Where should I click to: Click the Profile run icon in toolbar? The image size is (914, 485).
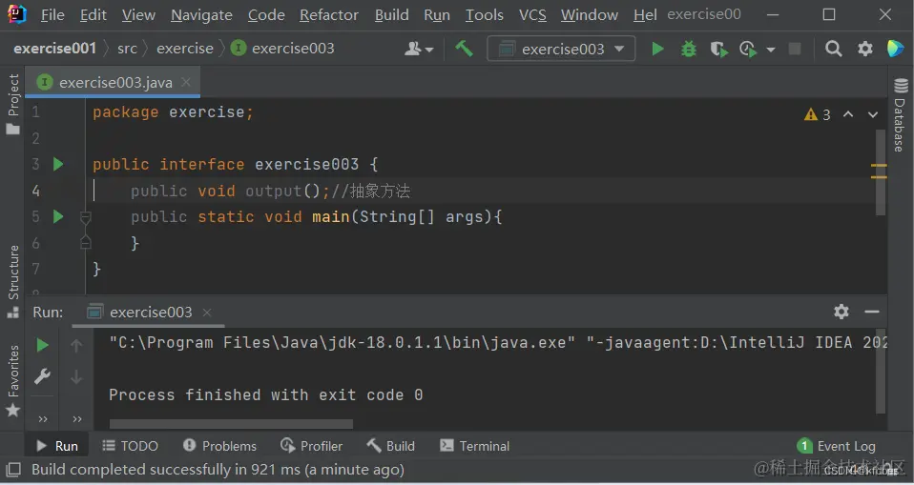(x=748, y=49)
